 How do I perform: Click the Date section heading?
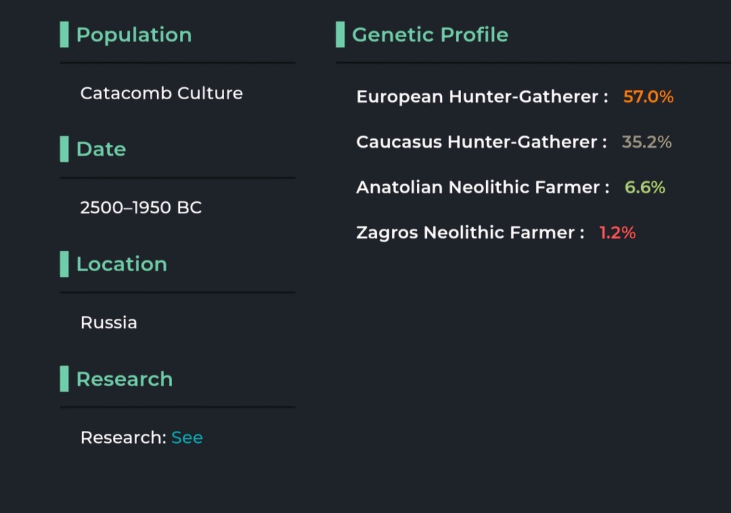(101, 150)
